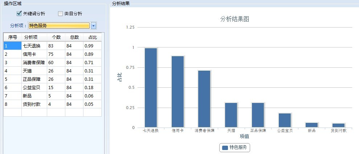The width and height of the screenshot is (359, 154).
Task: Click the 货到付款 chart bar
Action: tap(338, 125)
